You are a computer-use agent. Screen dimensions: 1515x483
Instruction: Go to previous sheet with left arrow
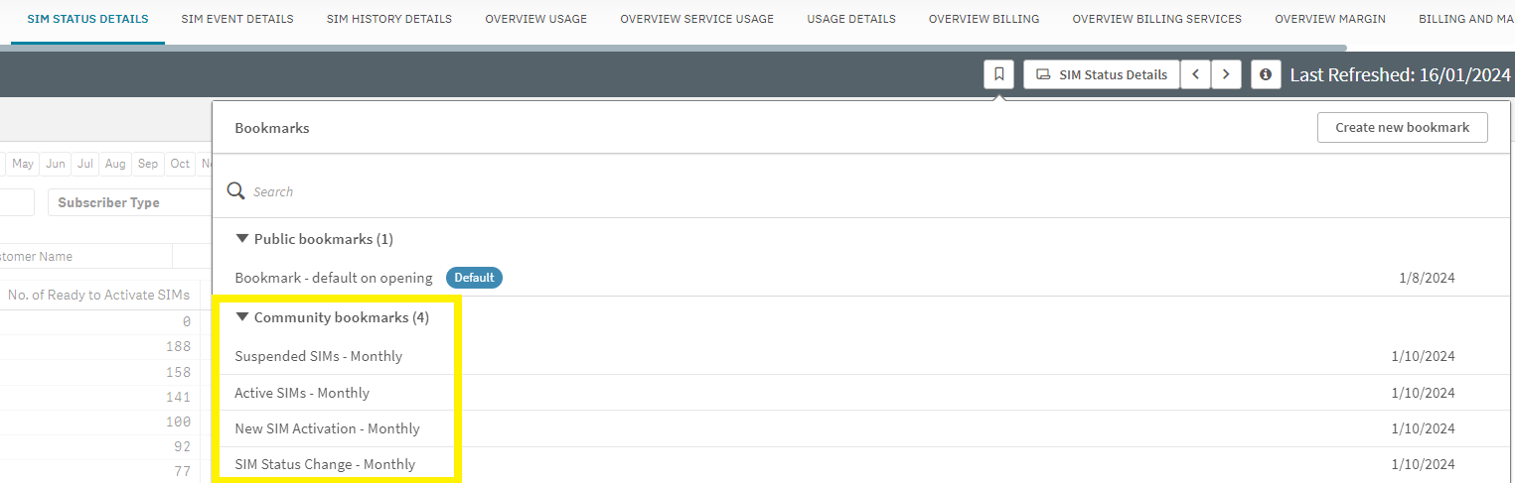click(x=1195, y=74)
